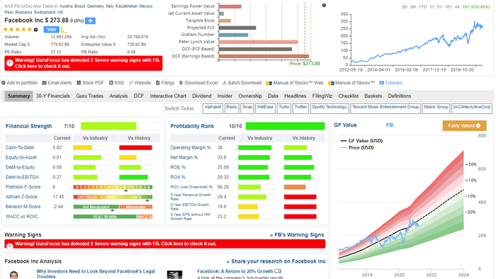Image resolution: width=496 pixels, height=279 pixels.
Task: Open FB's Warning Signs link
Action: 297,235
